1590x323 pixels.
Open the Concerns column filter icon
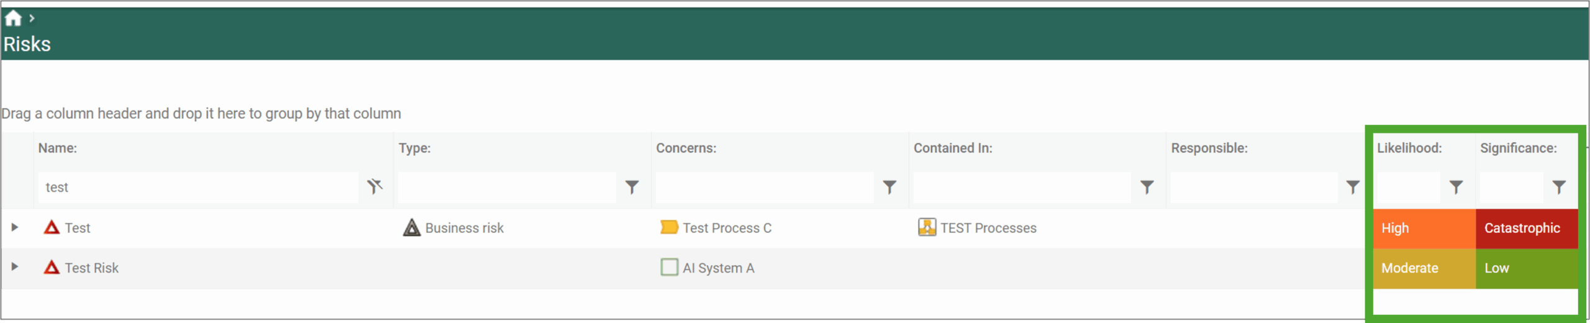click(889, 187)
